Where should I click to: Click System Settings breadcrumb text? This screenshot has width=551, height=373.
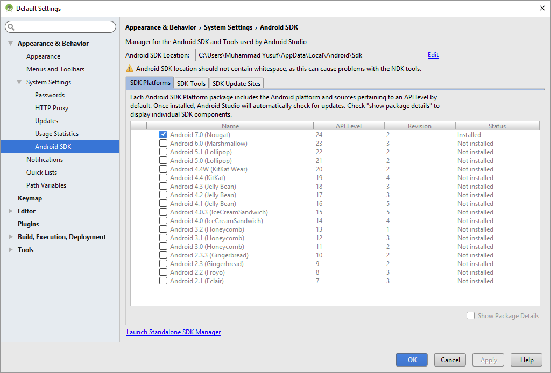pos(228,27)
